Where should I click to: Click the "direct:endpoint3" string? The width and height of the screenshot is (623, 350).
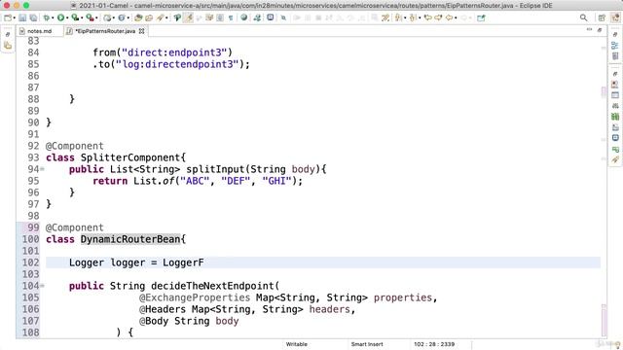[174, 52]
